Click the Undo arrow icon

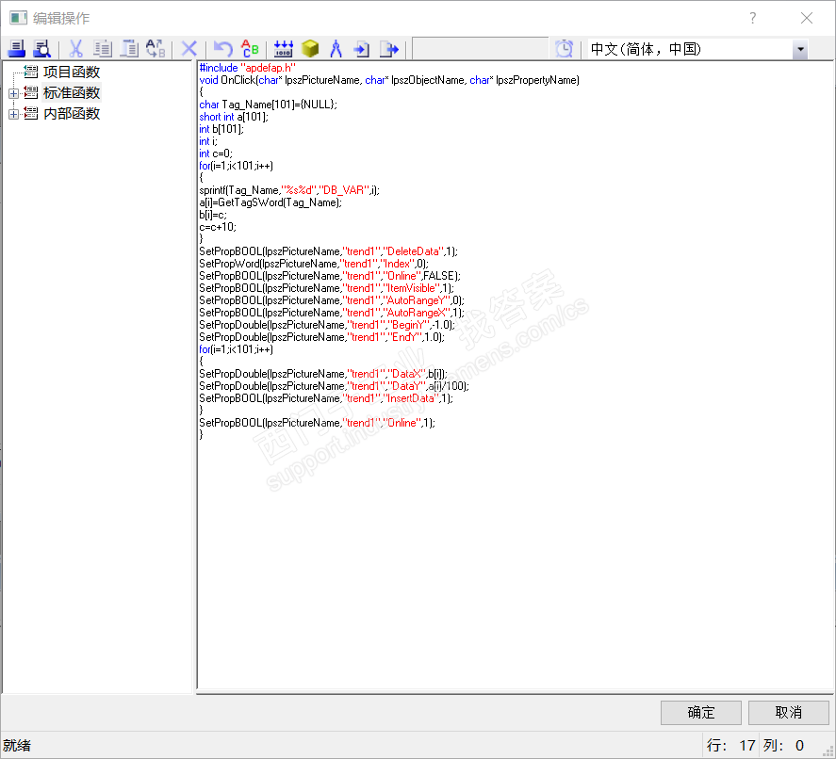pyautogui.click(x=222, y=49)
